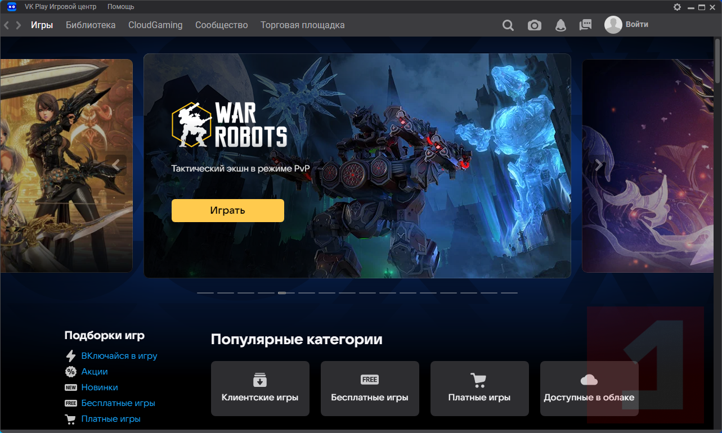Click the Войти sign-in link
Image resolution: width=722 pixels, height=433 pixels.
pos(637,25)
